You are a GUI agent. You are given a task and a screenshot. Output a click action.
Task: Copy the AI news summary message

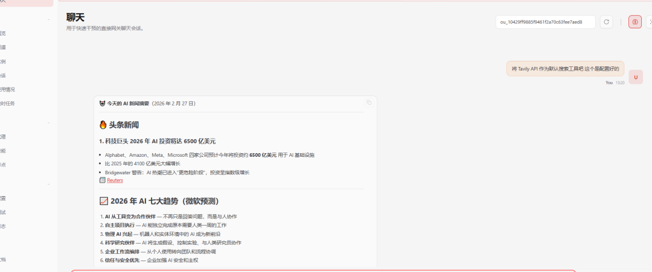[x=369, y=103]
